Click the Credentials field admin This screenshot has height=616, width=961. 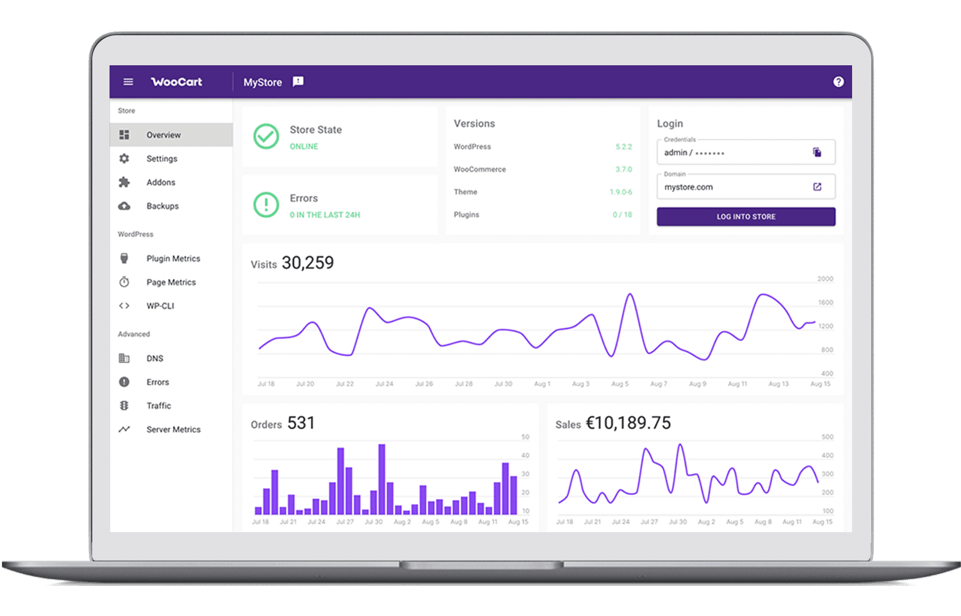[x=746, y=152]
